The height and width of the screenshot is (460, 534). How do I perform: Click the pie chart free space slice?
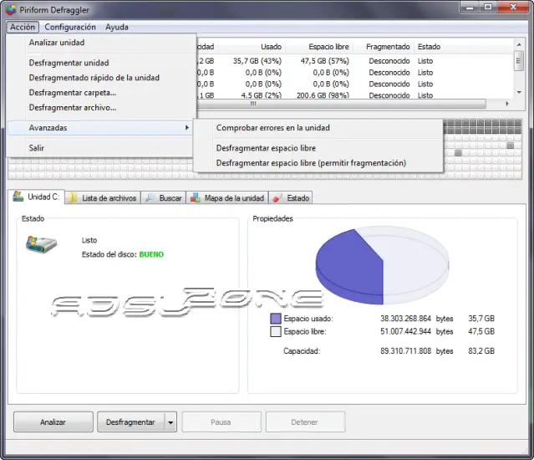click(x=415, y=266)
